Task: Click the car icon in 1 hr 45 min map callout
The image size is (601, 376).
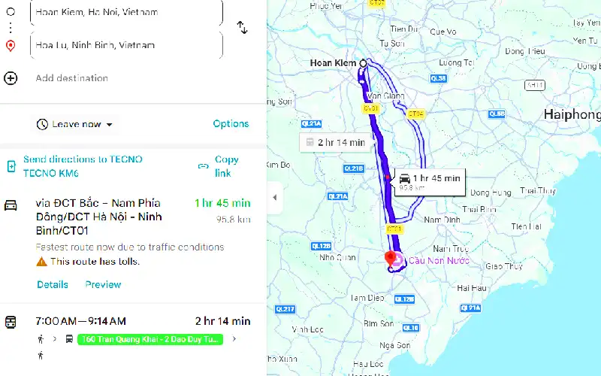Action: (x=405, y=178)
